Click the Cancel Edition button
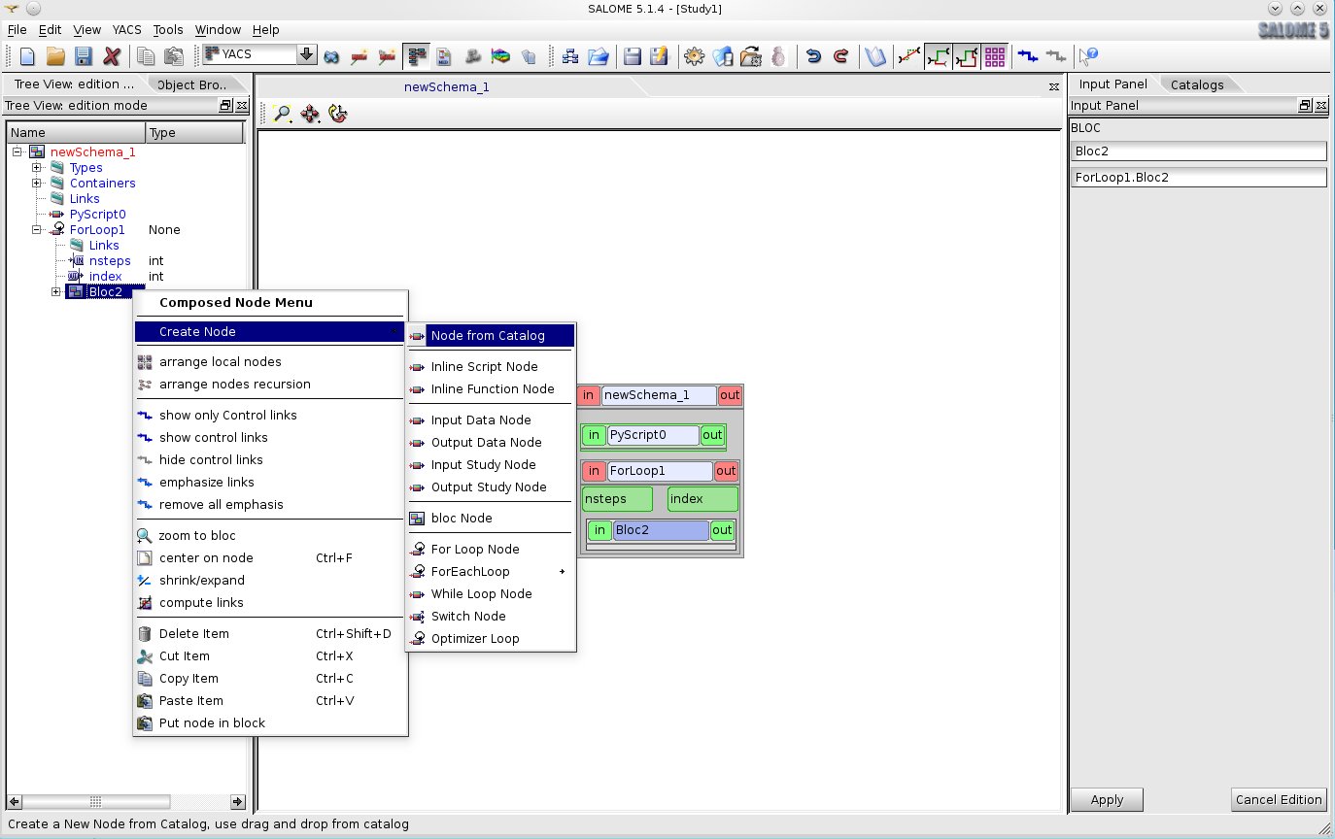The height and width of the screenshot is (839, 1335). click(x=1279, y=799)
